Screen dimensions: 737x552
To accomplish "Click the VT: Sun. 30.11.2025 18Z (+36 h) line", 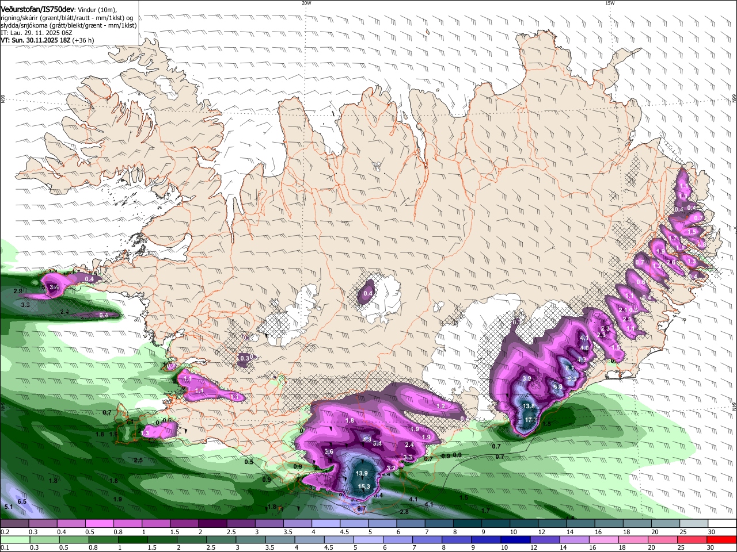I will [47, 40].
